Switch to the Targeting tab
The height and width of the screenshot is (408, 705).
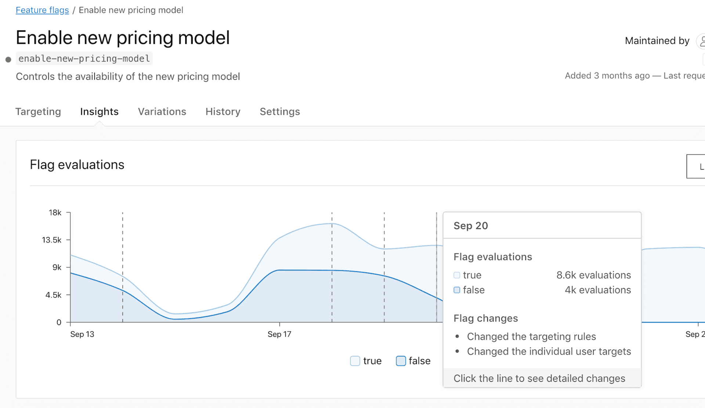coord(38,111)
